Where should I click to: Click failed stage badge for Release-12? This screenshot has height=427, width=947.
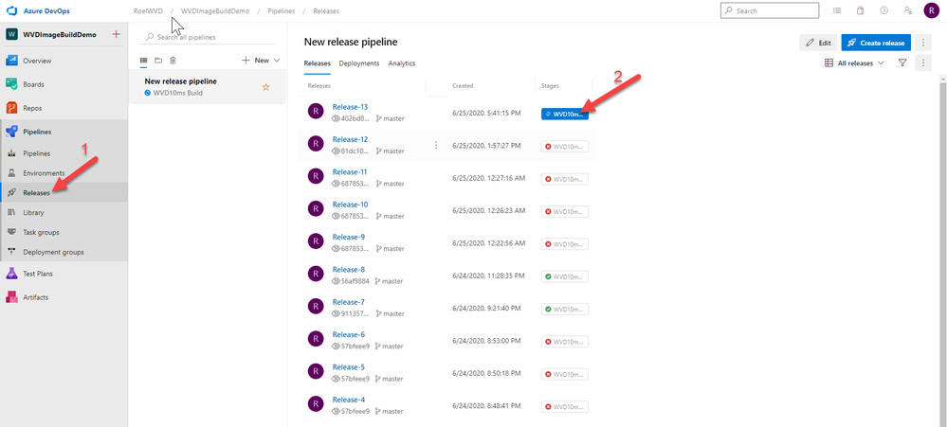(565, 146)
